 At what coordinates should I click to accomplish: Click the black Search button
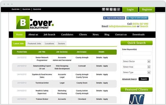tap(144, 79)
